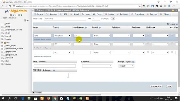The width and height of the screenshot is (180, 101).
Task: Open the Structure tab
Action: (x=52, y=14)
